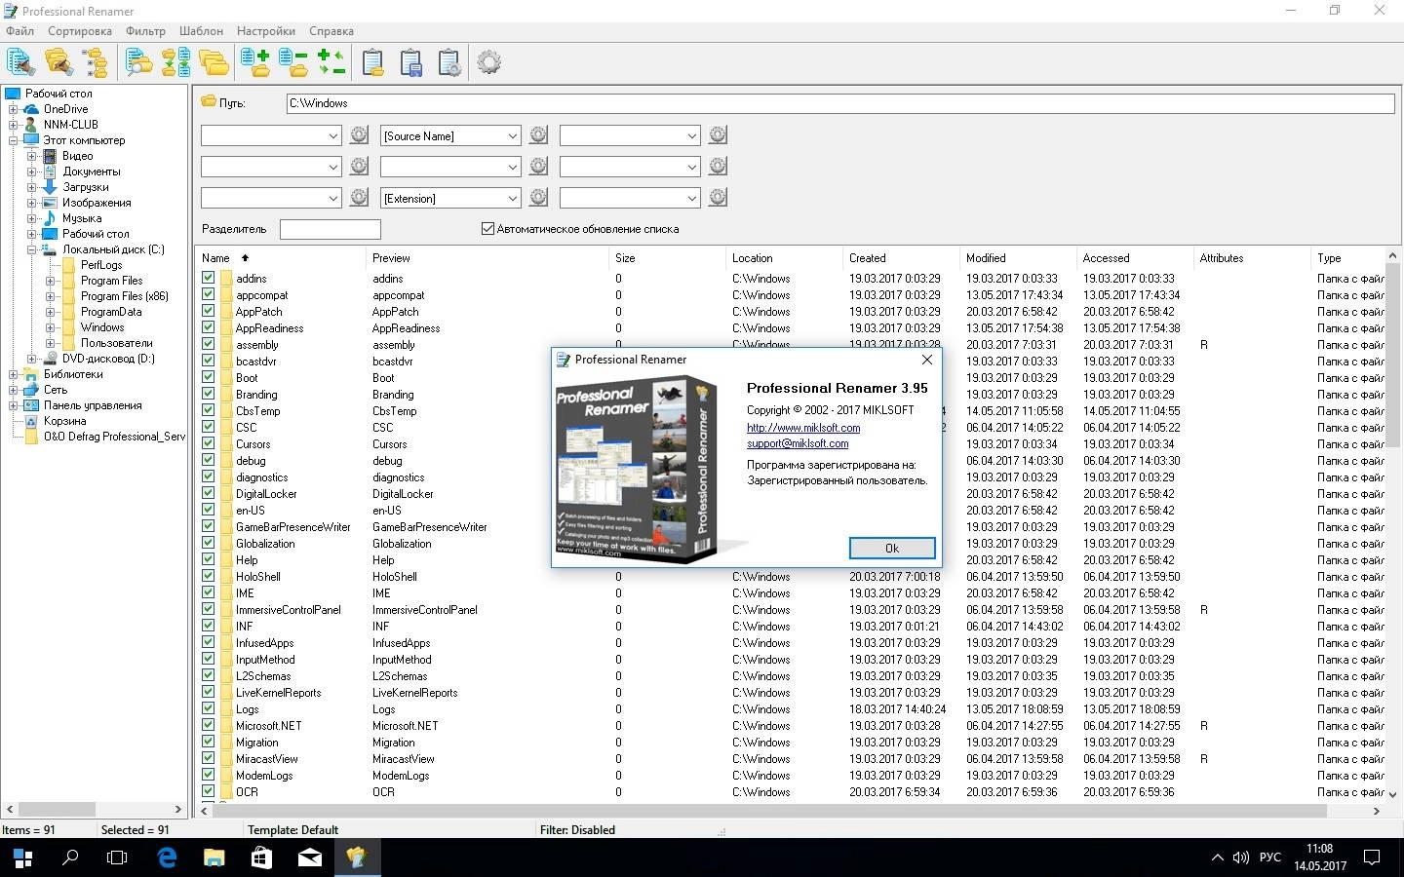Screen dimensions: 1404x877
Task: Click the green plus select-all toolbar icon
Action: pyautogui.click(x=255, y=62)
